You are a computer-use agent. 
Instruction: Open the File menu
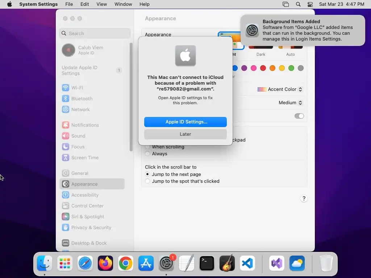[x=69, y=4]
